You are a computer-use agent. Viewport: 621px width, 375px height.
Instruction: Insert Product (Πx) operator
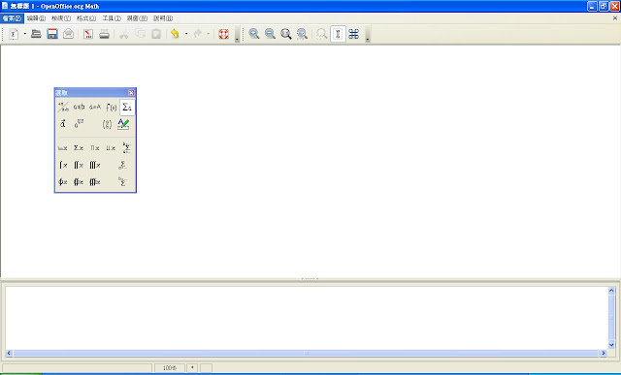tap(95, 148)
